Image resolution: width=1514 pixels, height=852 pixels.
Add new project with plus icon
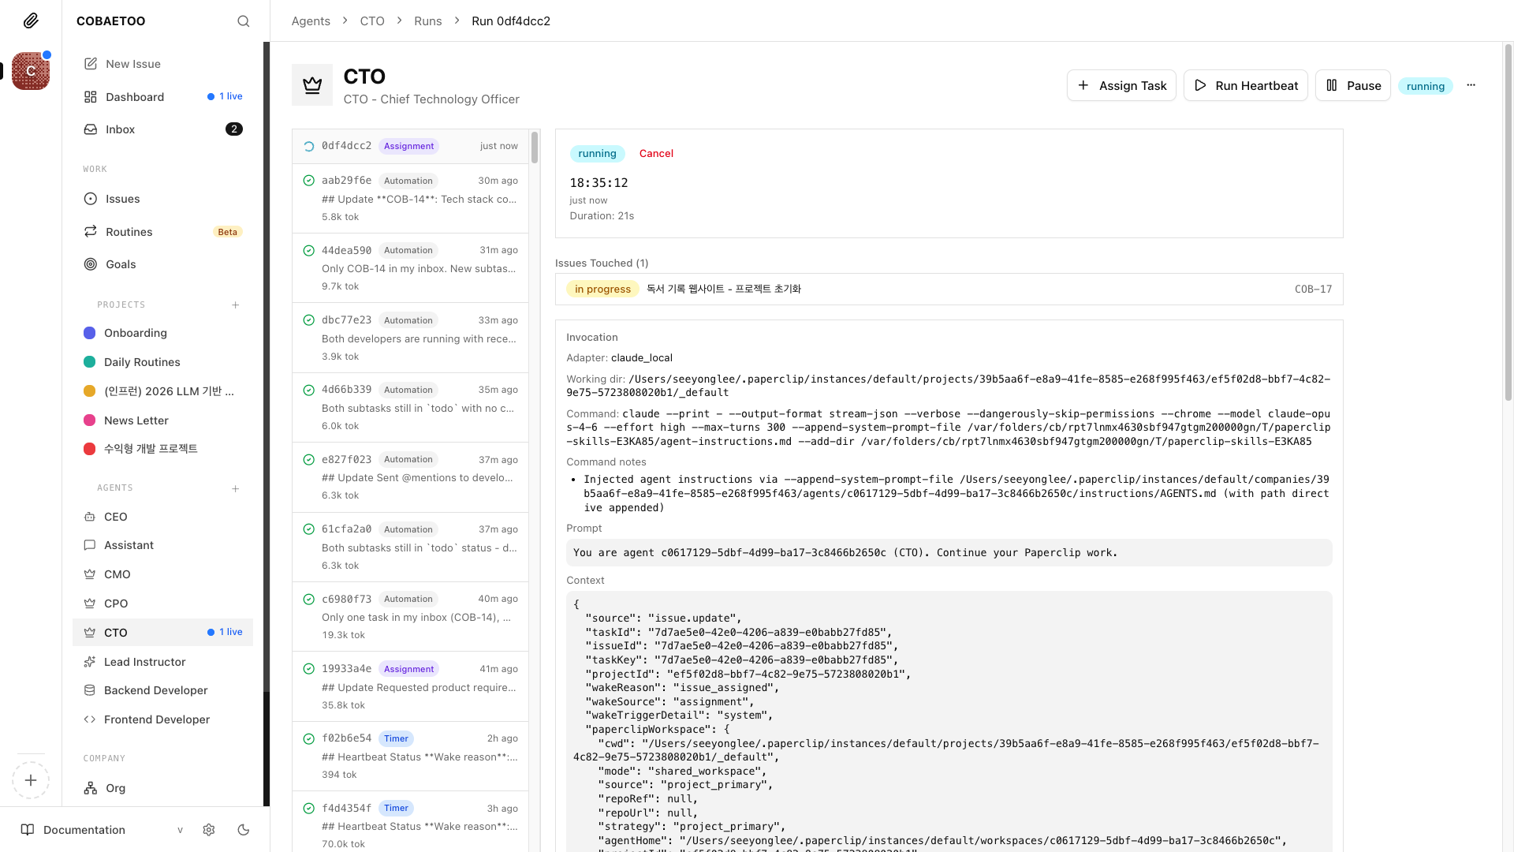[x=235, y=305]
